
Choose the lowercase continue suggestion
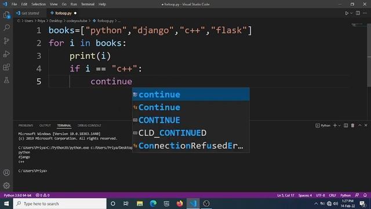pyautogui.click(x=191, y=95)
